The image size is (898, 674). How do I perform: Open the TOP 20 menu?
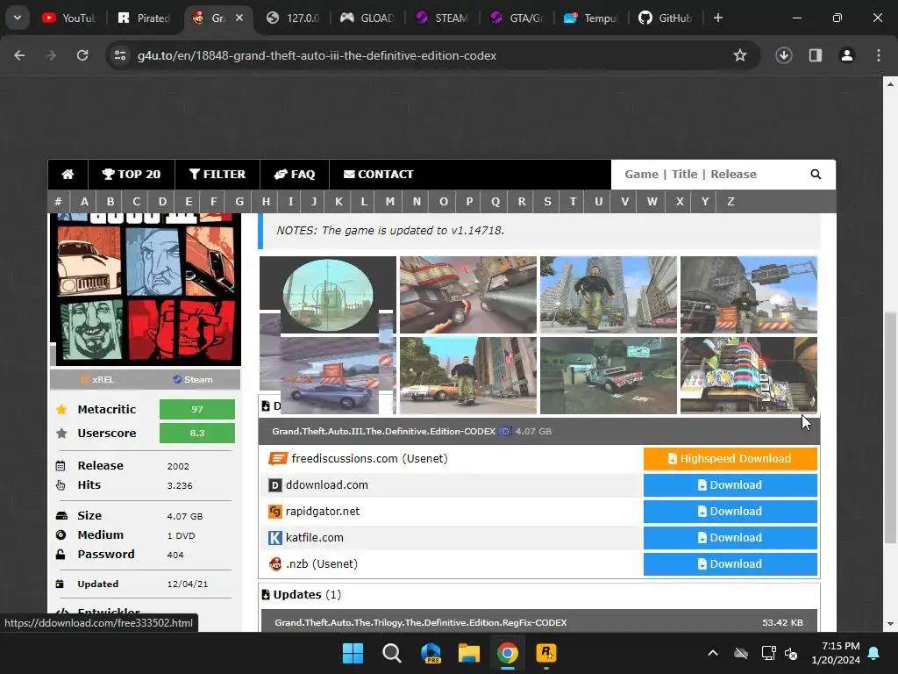(x=132, y=175)
